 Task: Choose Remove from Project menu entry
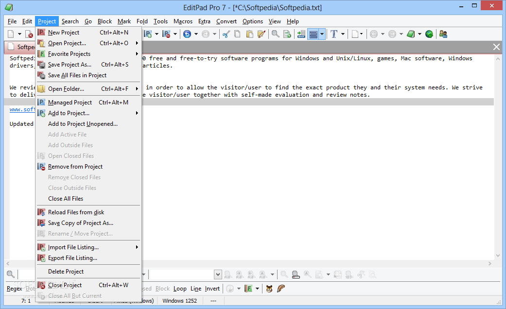88,167
